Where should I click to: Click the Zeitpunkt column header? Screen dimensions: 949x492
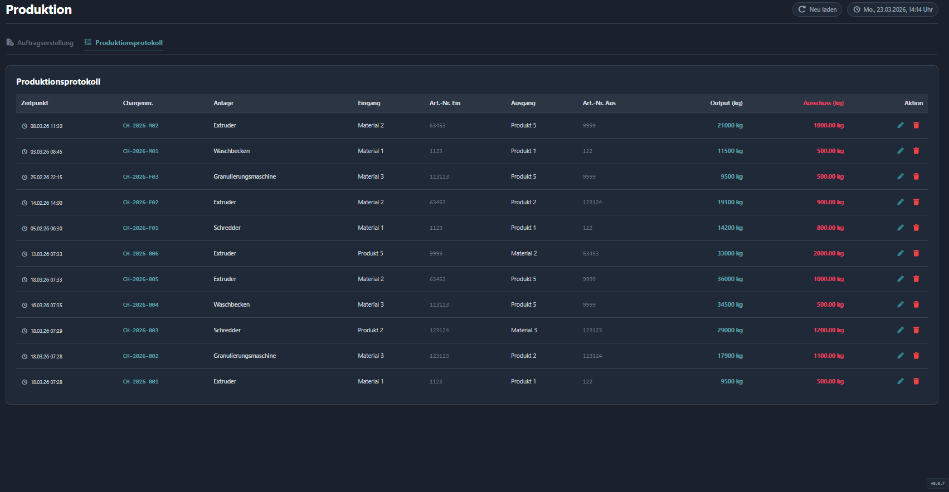pos(35,103)
